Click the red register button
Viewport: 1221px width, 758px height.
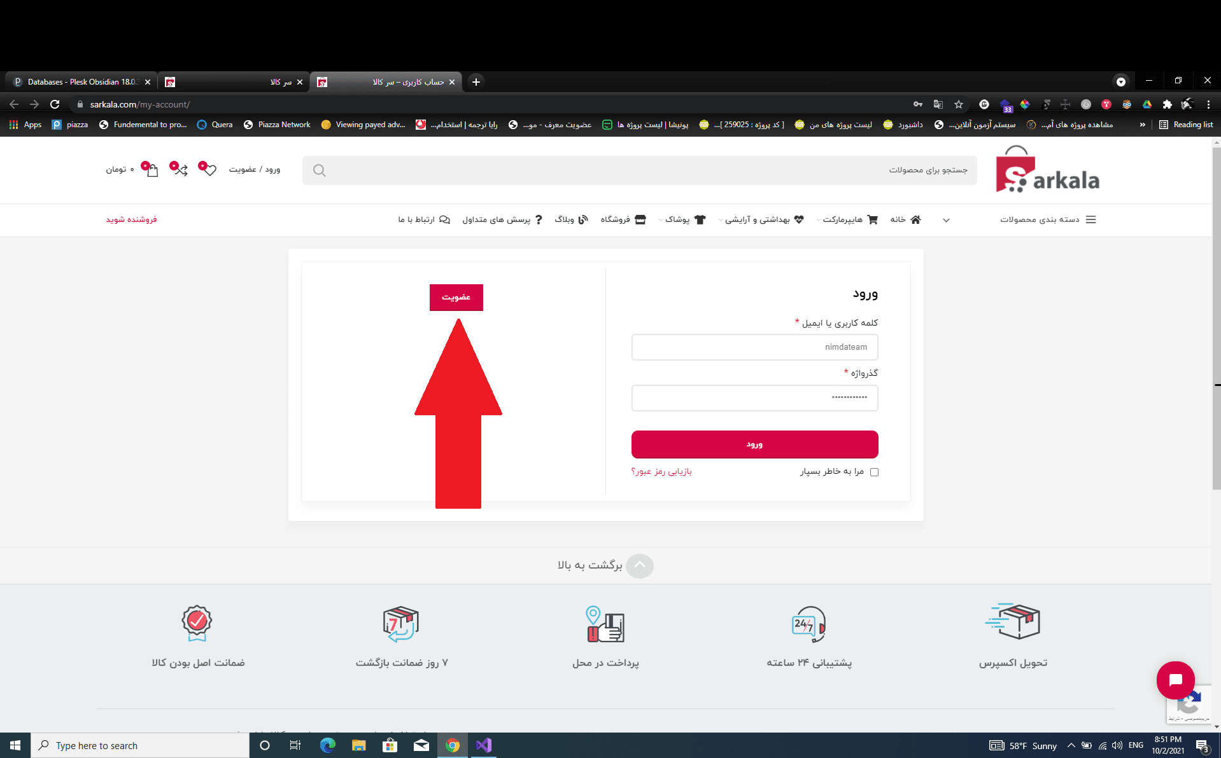coord(456,298)
